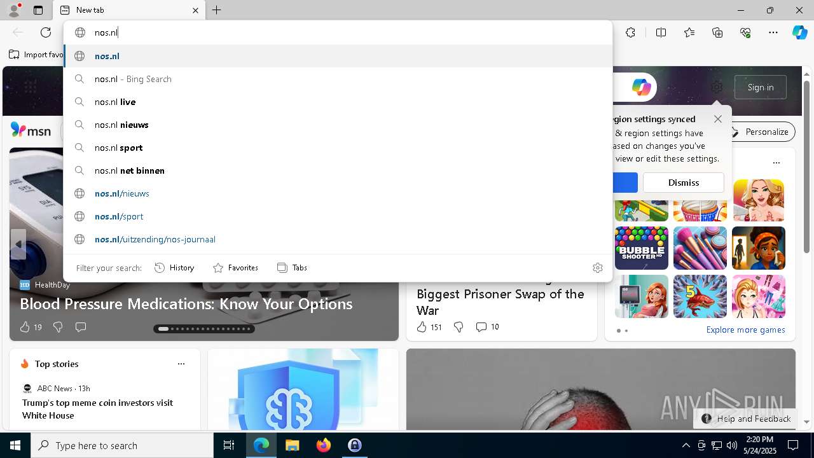The image size is (814, 458).
Task: Choose nos.nl sport search suggestion
Action: pyautogui.click(x=338, y=148)
